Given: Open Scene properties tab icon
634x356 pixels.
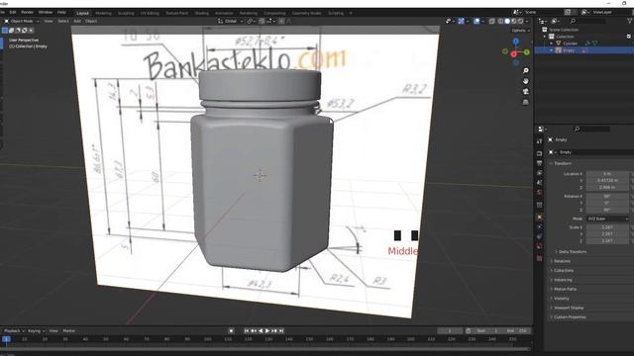Looking at the screenshot, I should pos(539,182).
